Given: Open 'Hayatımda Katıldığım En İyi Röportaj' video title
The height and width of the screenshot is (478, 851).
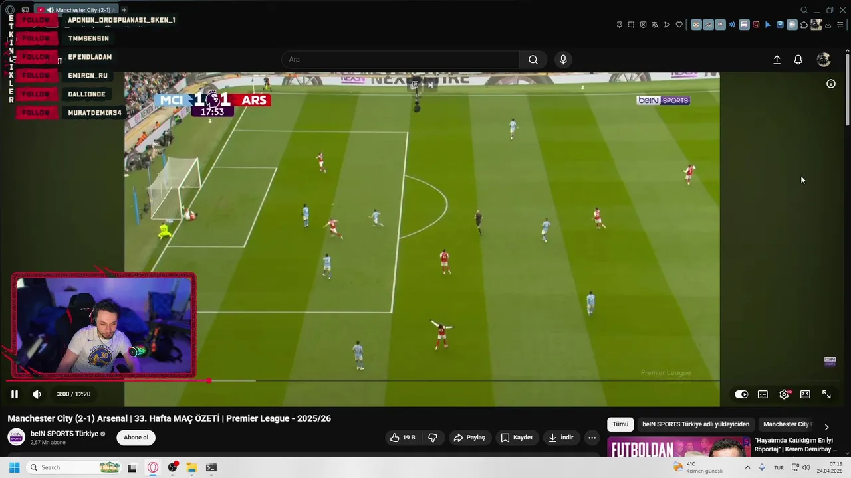Looking at the screenshot, I should pos(796,445).
